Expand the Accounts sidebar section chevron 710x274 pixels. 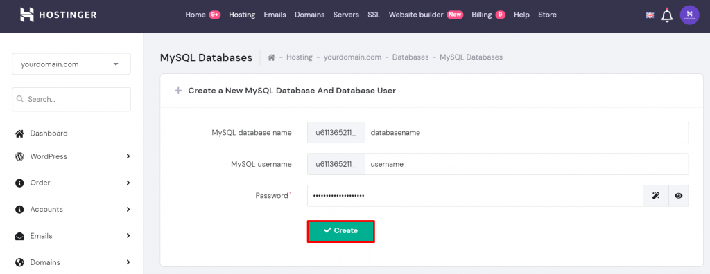click(x=128, y=210)
